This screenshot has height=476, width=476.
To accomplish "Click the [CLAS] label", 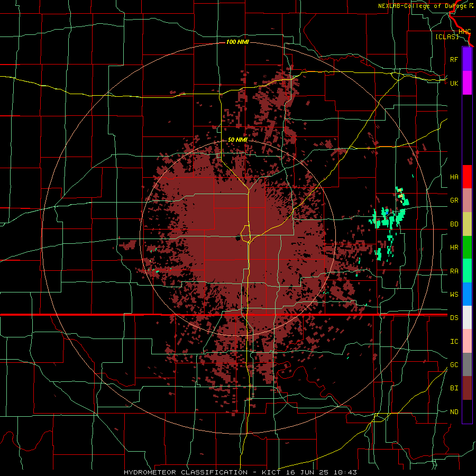I will pos(447,36).
